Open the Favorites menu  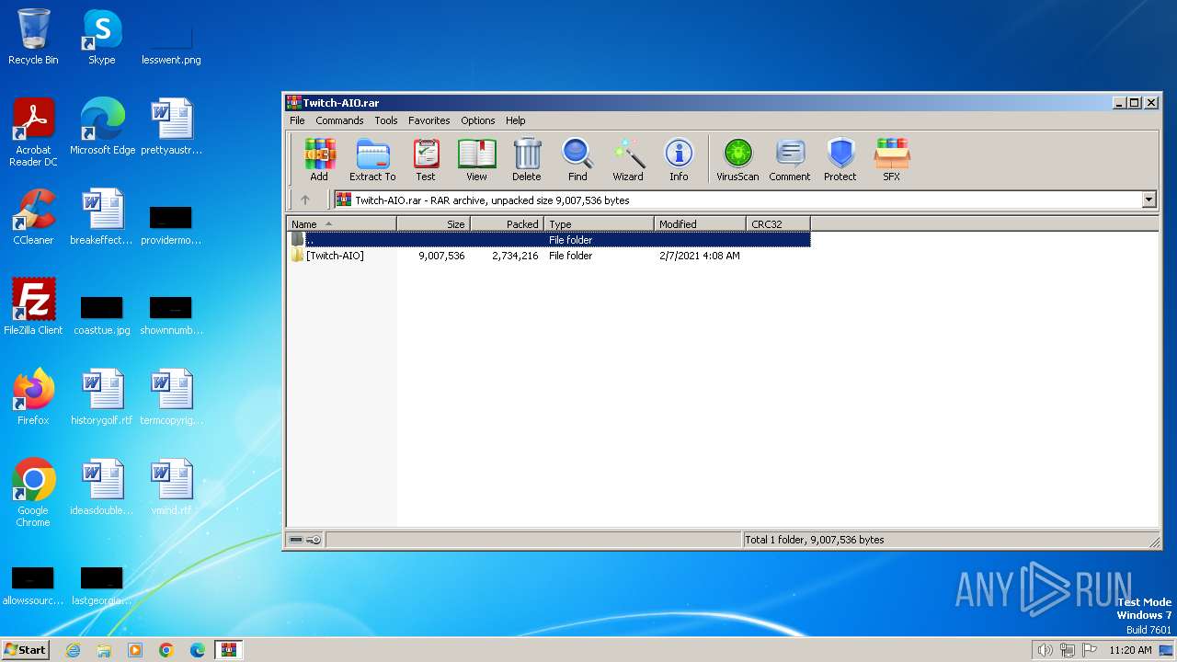coord(429,120)
